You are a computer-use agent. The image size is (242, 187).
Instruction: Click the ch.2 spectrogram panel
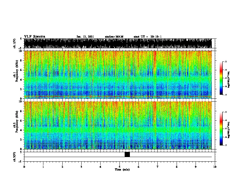pos(118,125)
